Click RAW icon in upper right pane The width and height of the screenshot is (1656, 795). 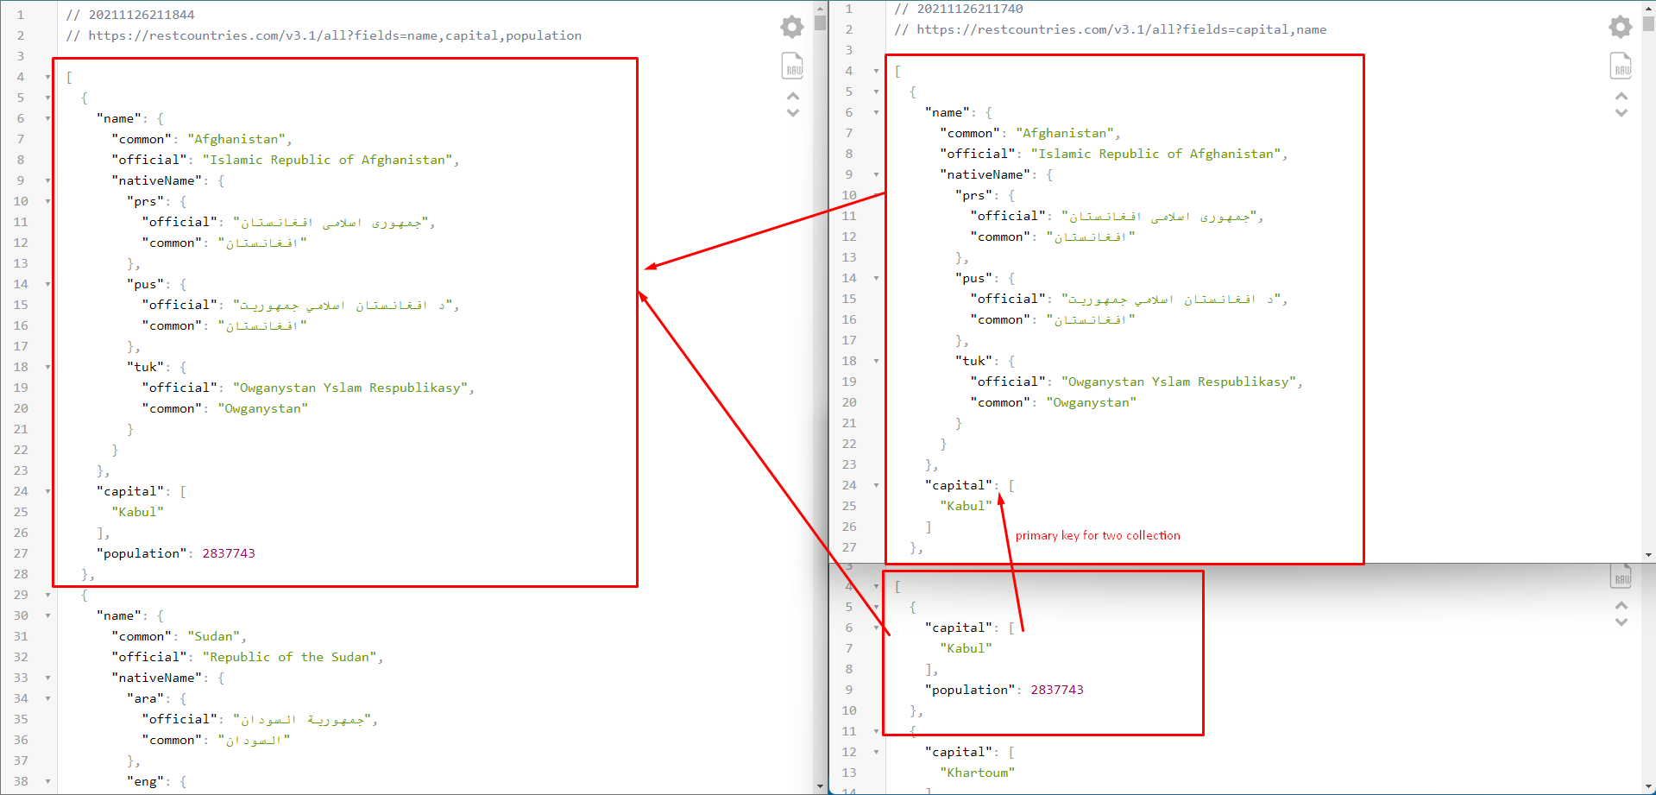pyautogui.click(x=1621, y=66)
